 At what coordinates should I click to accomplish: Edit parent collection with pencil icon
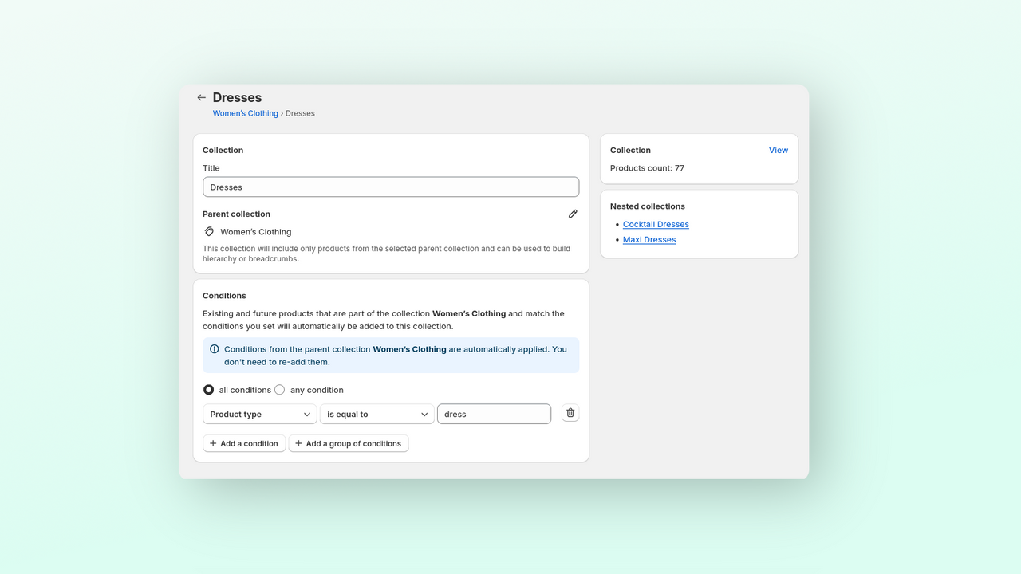(x=573, y=214)
